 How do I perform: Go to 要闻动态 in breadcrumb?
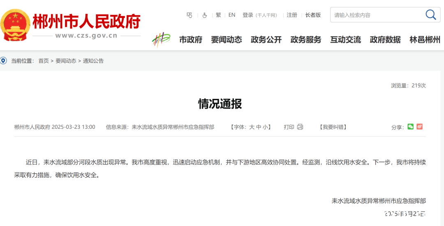pyautogui.click(x=66, y=61)
